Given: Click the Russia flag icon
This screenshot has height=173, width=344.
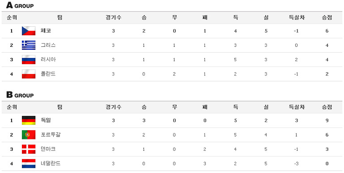Looking at the screenshot, I should click(29, 59).
